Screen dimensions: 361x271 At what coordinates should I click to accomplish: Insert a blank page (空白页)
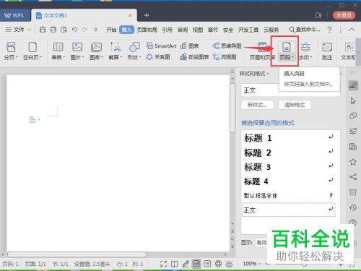(x=32, y=51)
